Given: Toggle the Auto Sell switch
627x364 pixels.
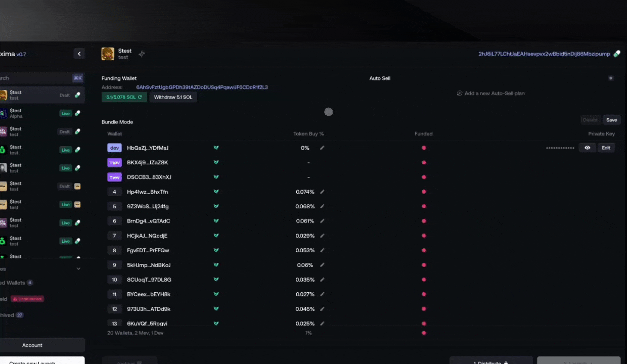Looking at the screenshot, I should 611,78.
